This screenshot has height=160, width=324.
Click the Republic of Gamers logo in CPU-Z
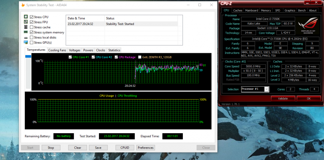(x=308, y=26)
